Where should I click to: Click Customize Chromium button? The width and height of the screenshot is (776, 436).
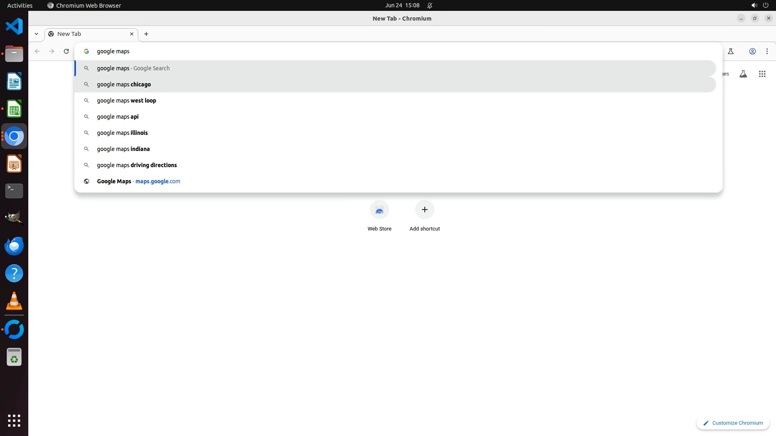click(732, 423)
